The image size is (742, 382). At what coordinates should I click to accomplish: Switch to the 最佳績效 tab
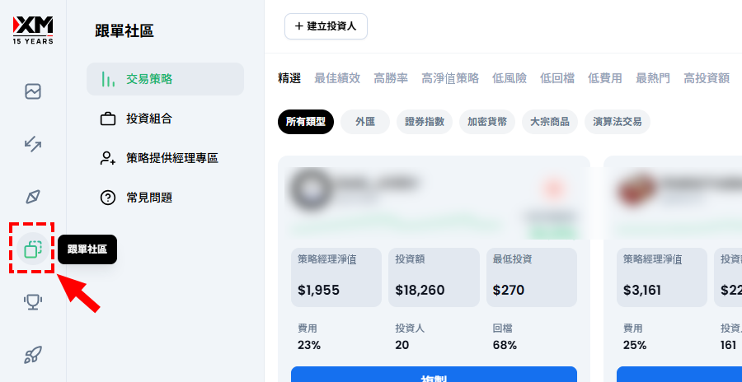coord(337,78)
